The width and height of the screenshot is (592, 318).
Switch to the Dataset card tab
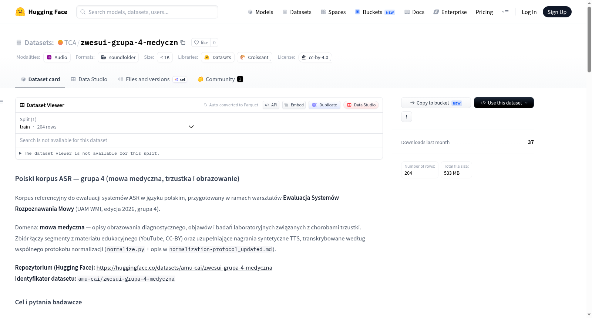40,79
